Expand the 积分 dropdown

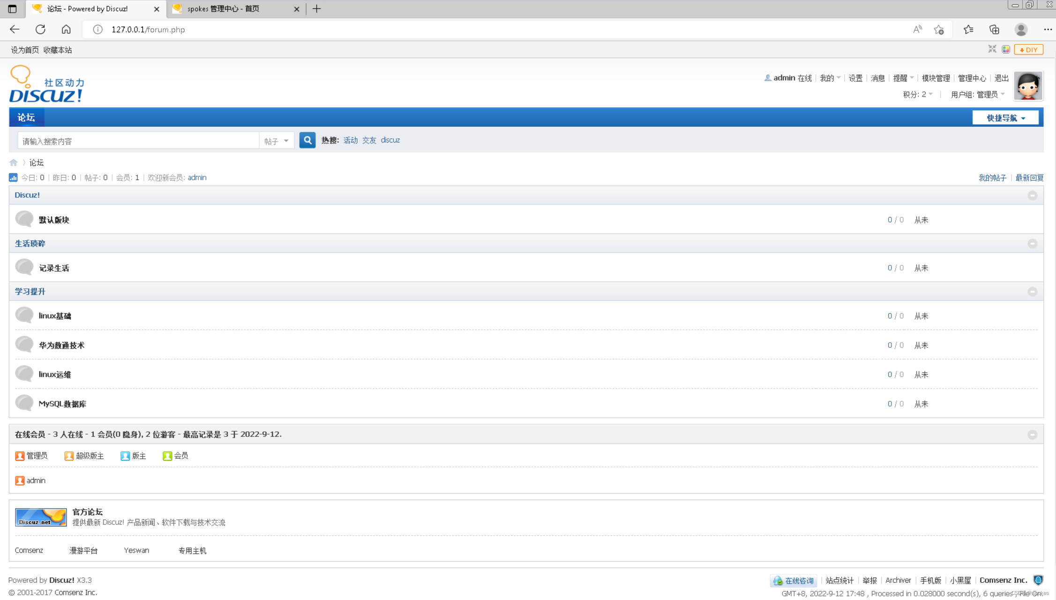(x=918, y=94)
